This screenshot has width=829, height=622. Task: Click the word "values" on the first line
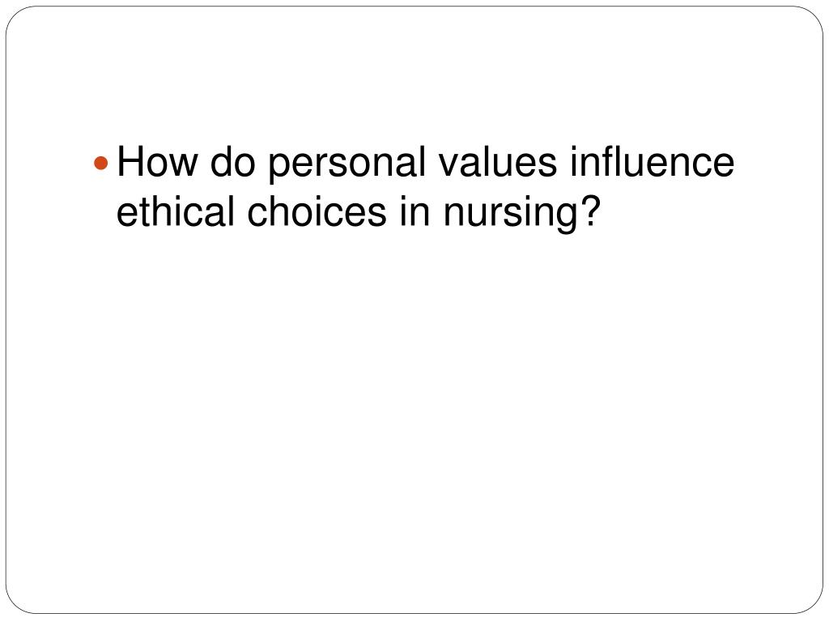click(498, 161)
